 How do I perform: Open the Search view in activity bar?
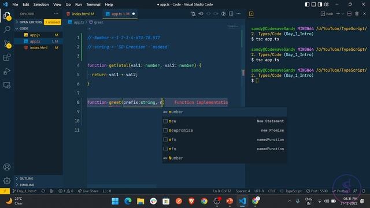pyautogui.click(x=7, y=29)
